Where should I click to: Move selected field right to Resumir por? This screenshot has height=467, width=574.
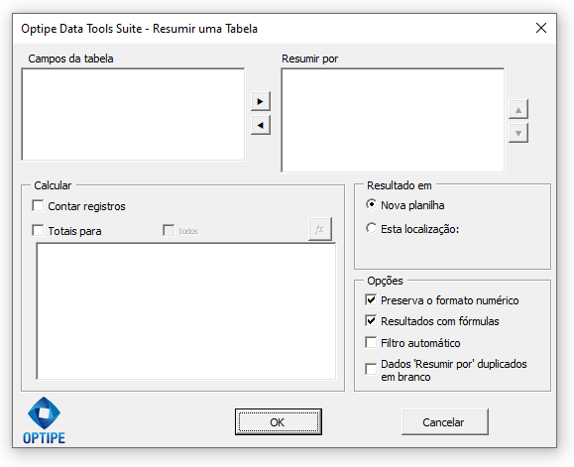(261, 101)
